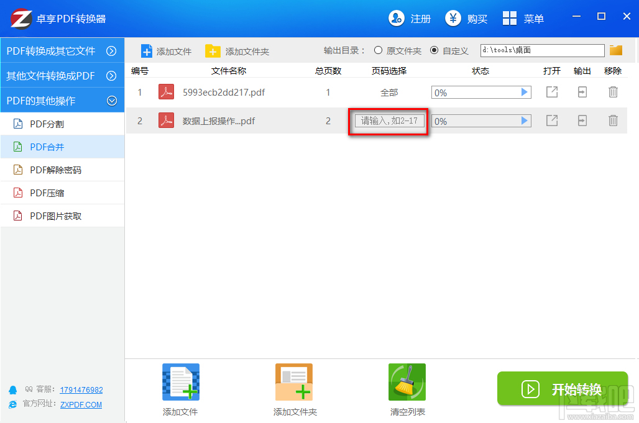Click the PDF icon beside 5993ecb2dd217.pdf
Viewport: 639px width, 423px height.
tap(166, 92)
